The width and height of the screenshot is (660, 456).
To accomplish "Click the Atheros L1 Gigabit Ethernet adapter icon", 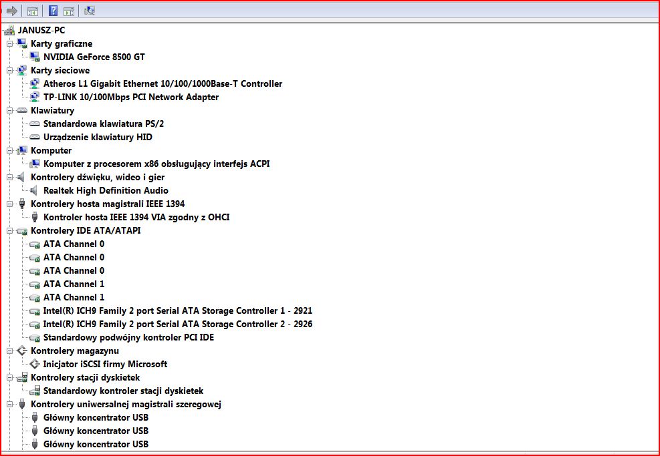I will 35,83.
